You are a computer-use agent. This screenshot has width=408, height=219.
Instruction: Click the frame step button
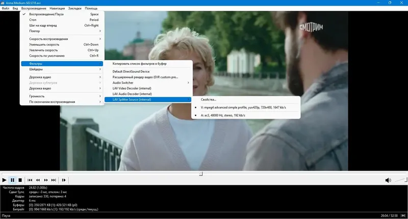pos(64,180)
